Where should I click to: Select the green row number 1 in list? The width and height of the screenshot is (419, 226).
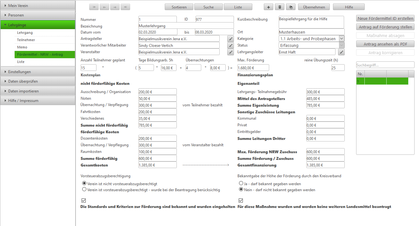[382, 81]
